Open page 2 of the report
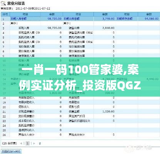The width and height of the screenshot is (160, 154). pyautogui.click(x=40, y=143)
